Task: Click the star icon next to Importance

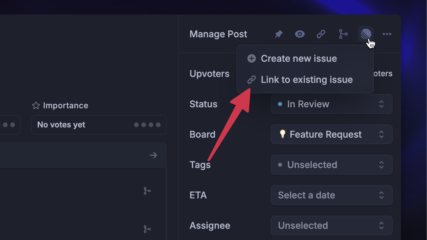Action: pos(36,105)
